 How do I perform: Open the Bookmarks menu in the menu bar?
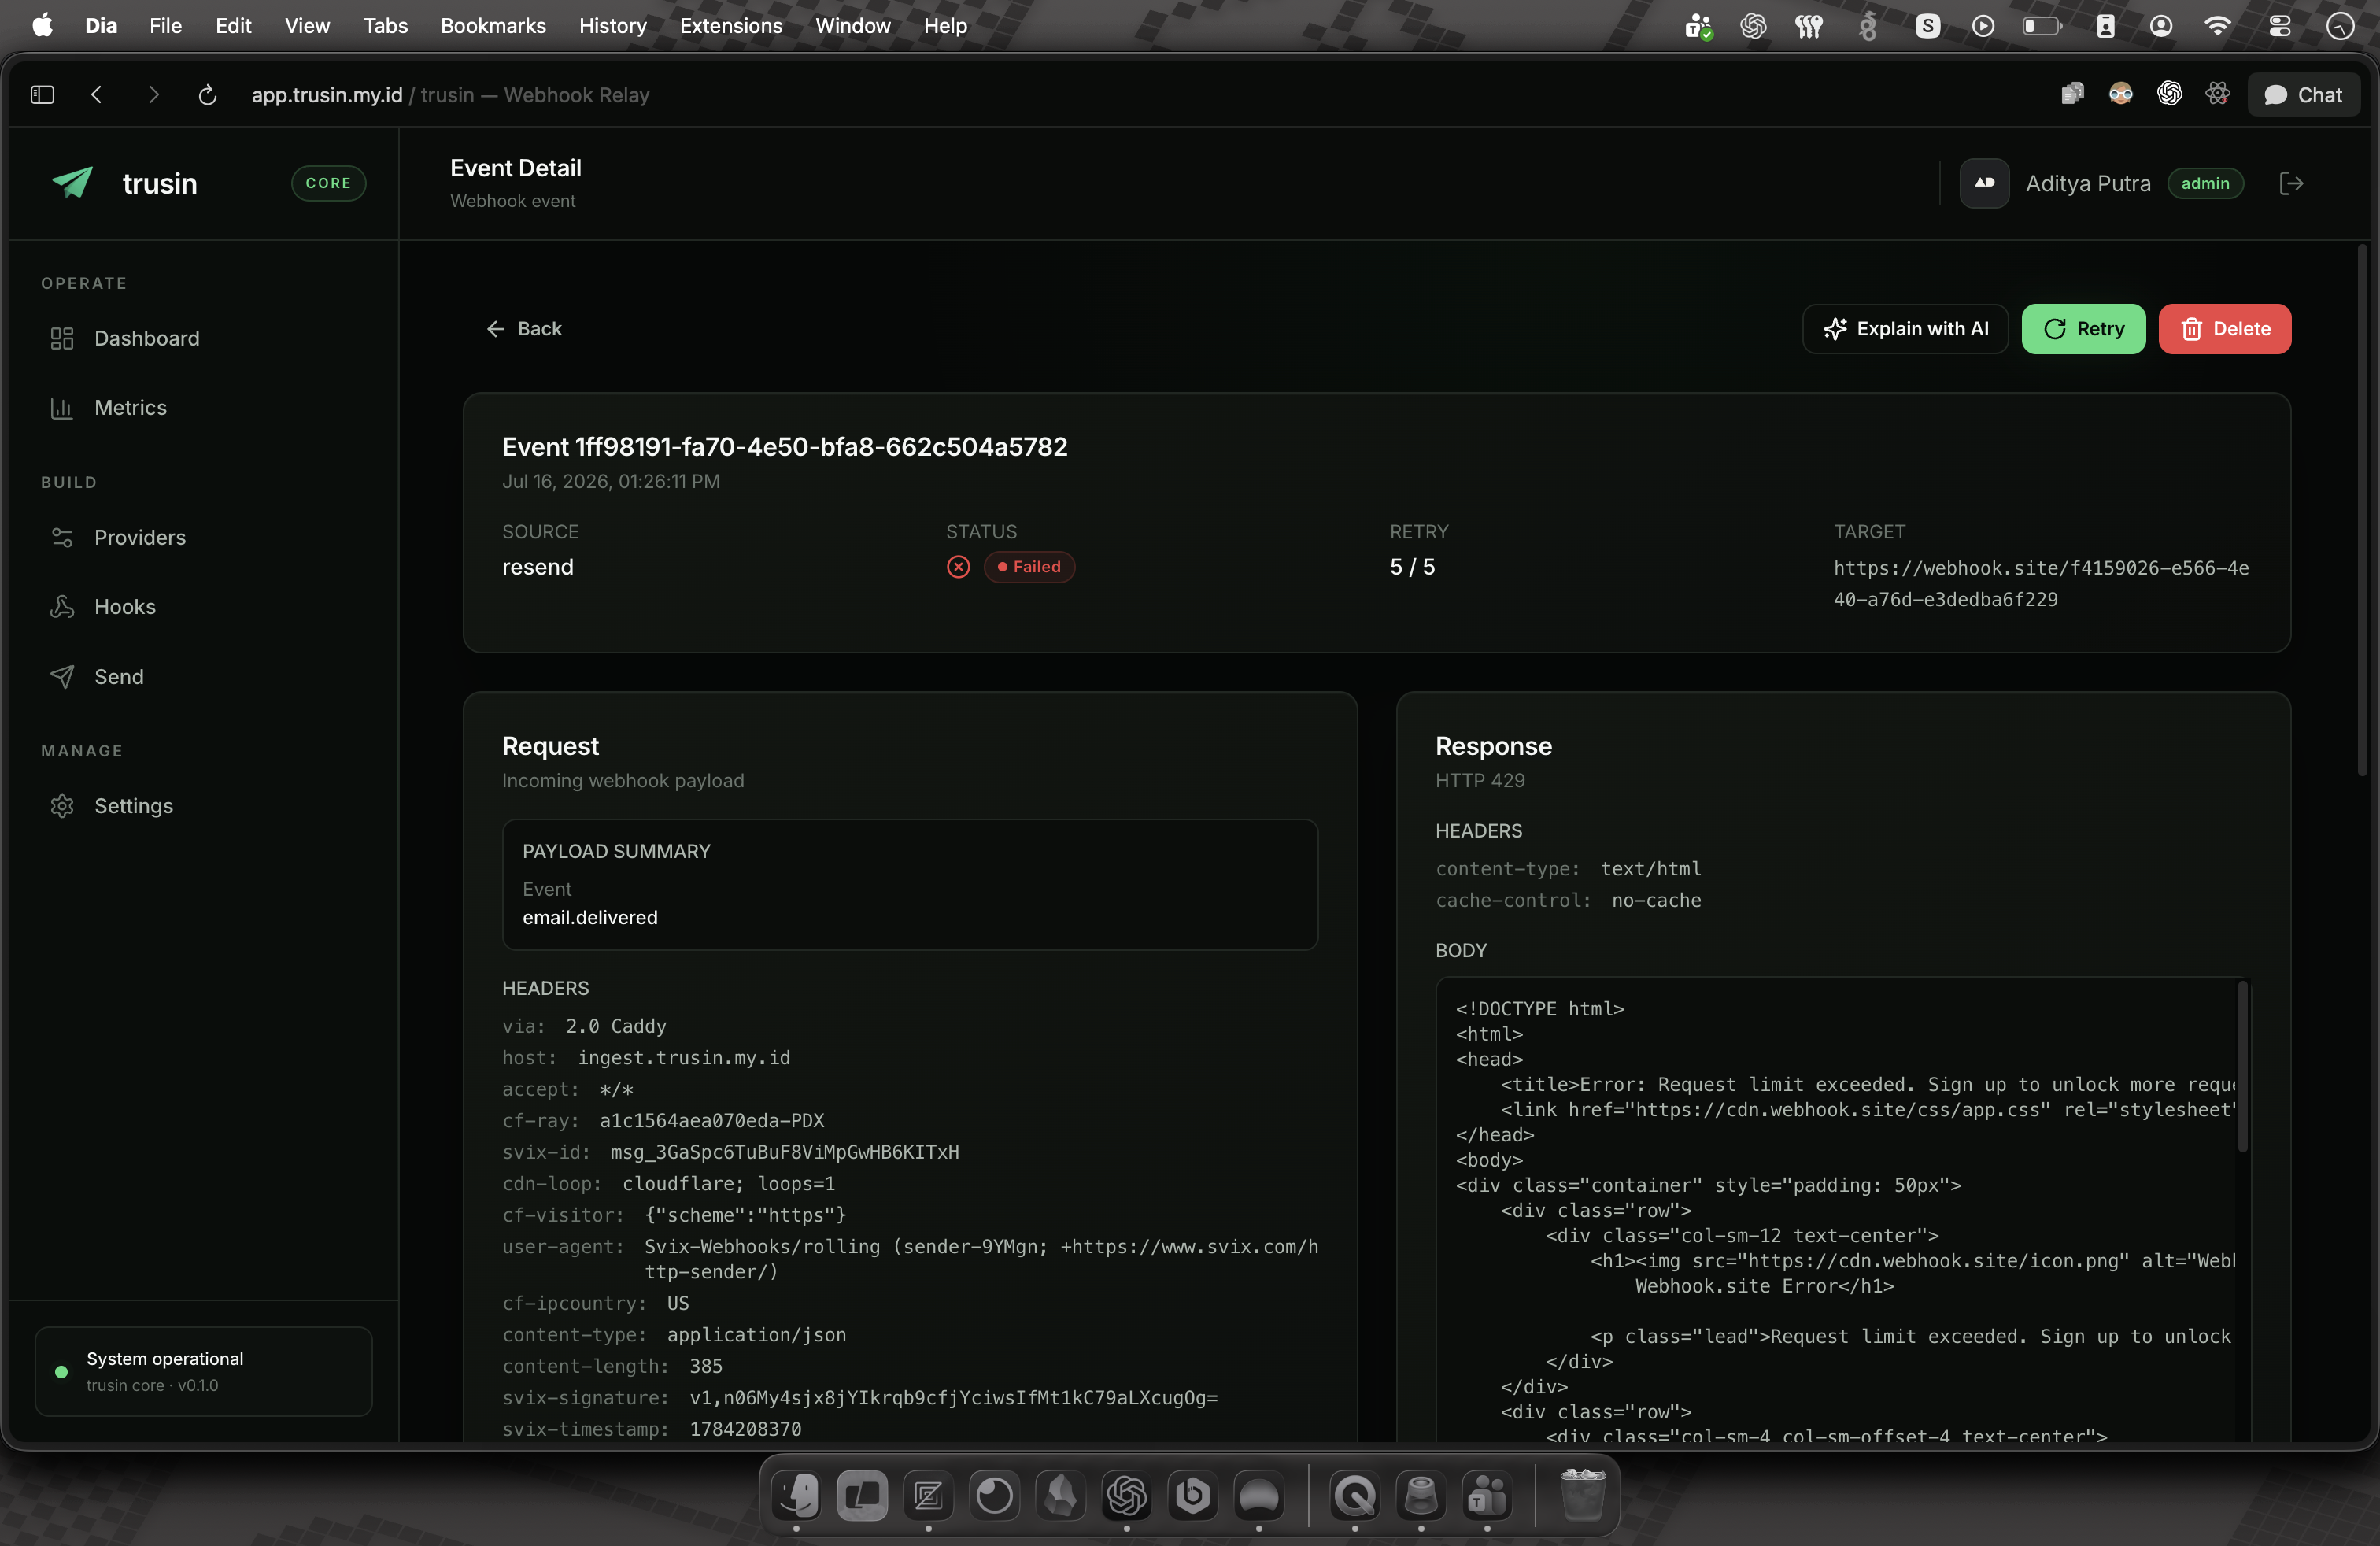click(493, 26)
